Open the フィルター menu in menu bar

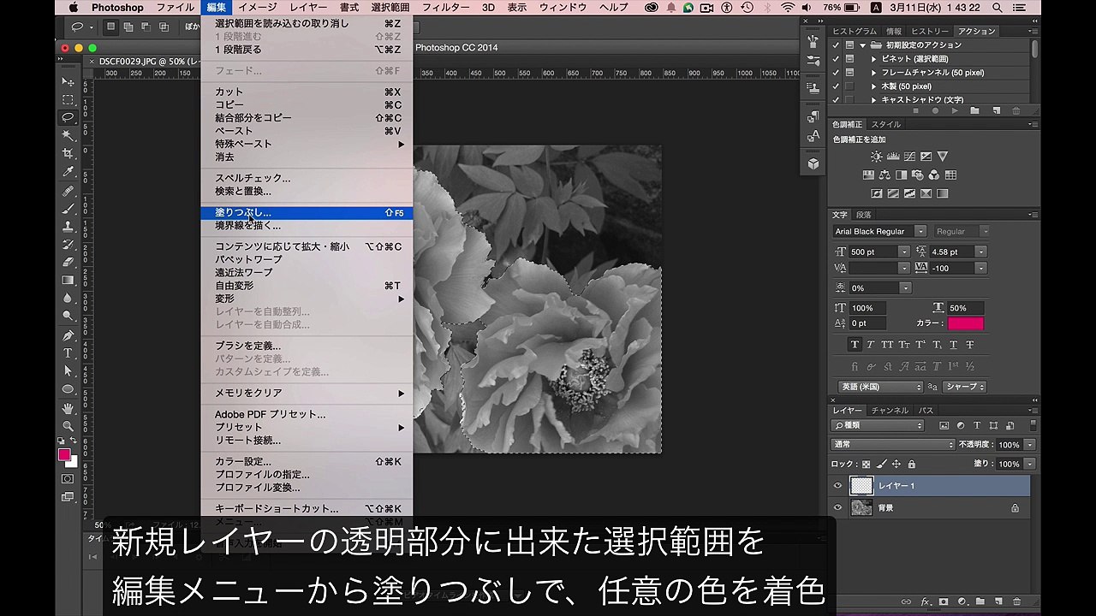coord(445,8)
